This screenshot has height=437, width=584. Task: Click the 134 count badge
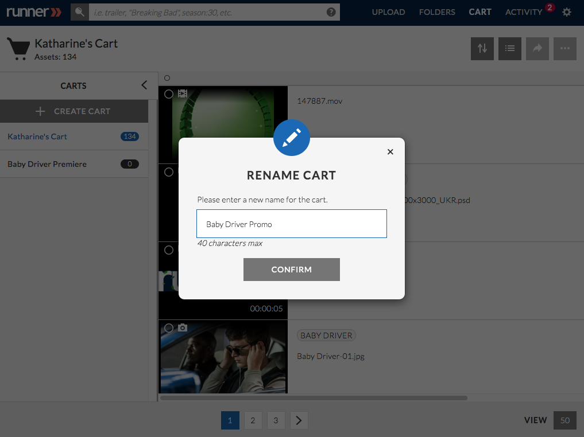click(x=130, y=136)
